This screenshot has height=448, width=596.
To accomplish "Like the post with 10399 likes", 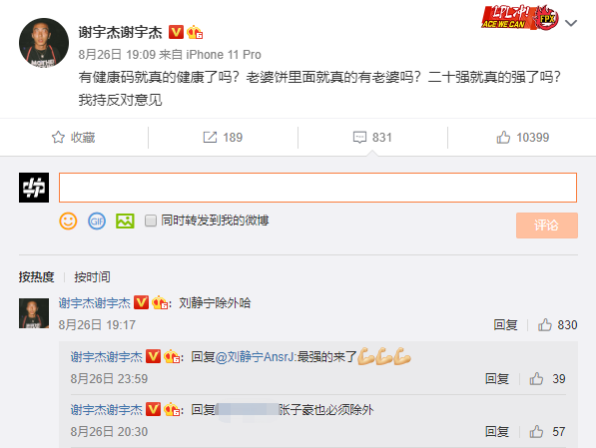I will [503, 137].
